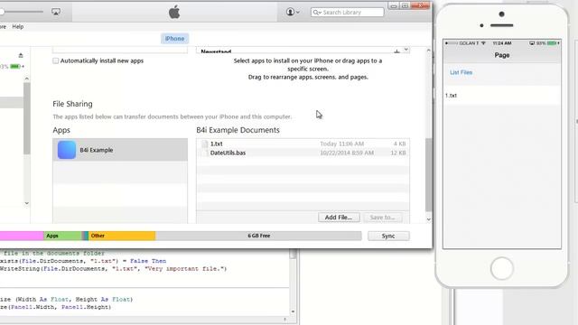Viewport: 578px width, 325px height.
Task: Click the B4i Example Documents heading
Action: 238,130
